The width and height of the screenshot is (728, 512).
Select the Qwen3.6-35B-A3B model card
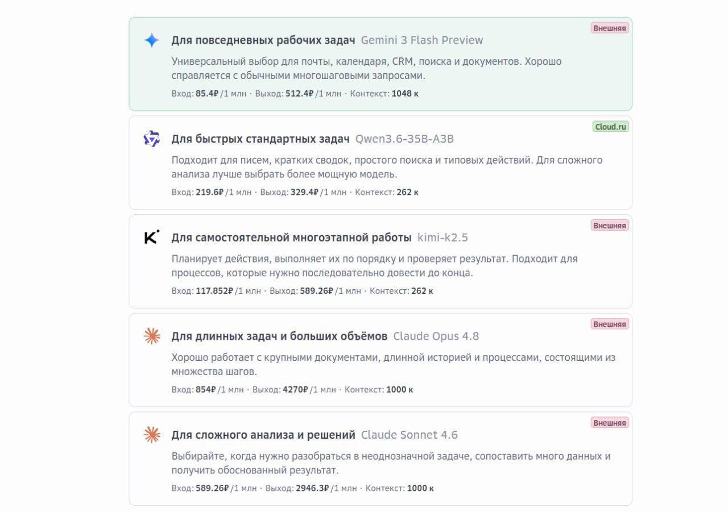click(x=380, y=163)
